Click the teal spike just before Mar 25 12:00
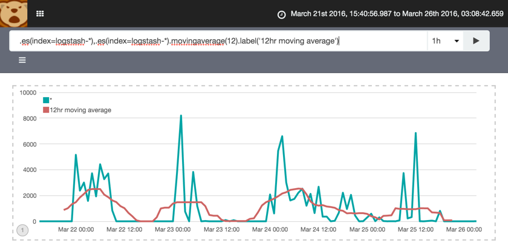Screen dimensions: 508x252 point(415,133)
